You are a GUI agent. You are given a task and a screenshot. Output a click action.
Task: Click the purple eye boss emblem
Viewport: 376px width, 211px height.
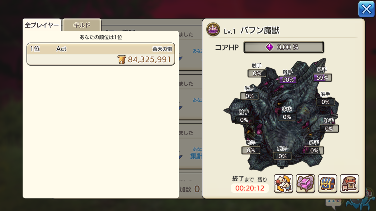point(213,29)
